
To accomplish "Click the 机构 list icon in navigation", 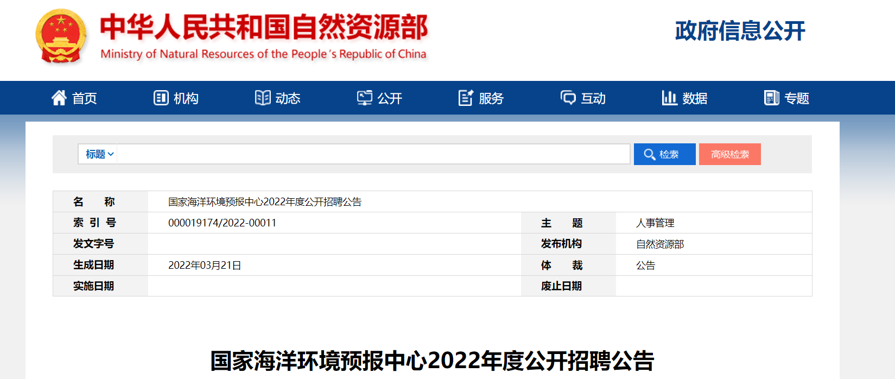I will click(161, 98).
